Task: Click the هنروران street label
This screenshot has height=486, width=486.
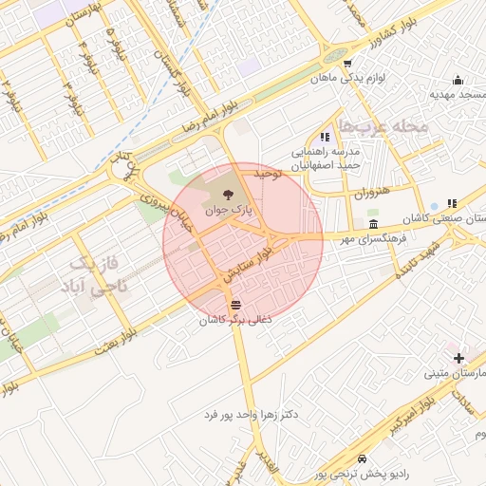Action: pos(372,192)
